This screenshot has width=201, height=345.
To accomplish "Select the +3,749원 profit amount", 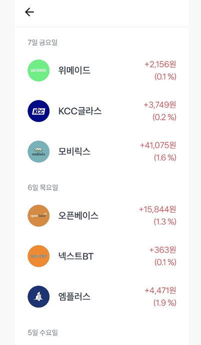I will (160, 105).
